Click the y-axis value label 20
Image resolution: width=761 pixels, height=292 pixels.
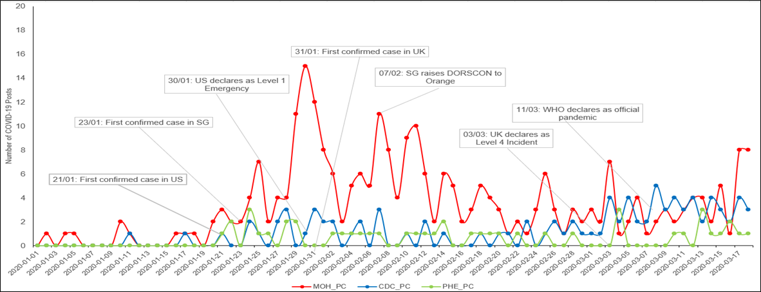point(21,6)
